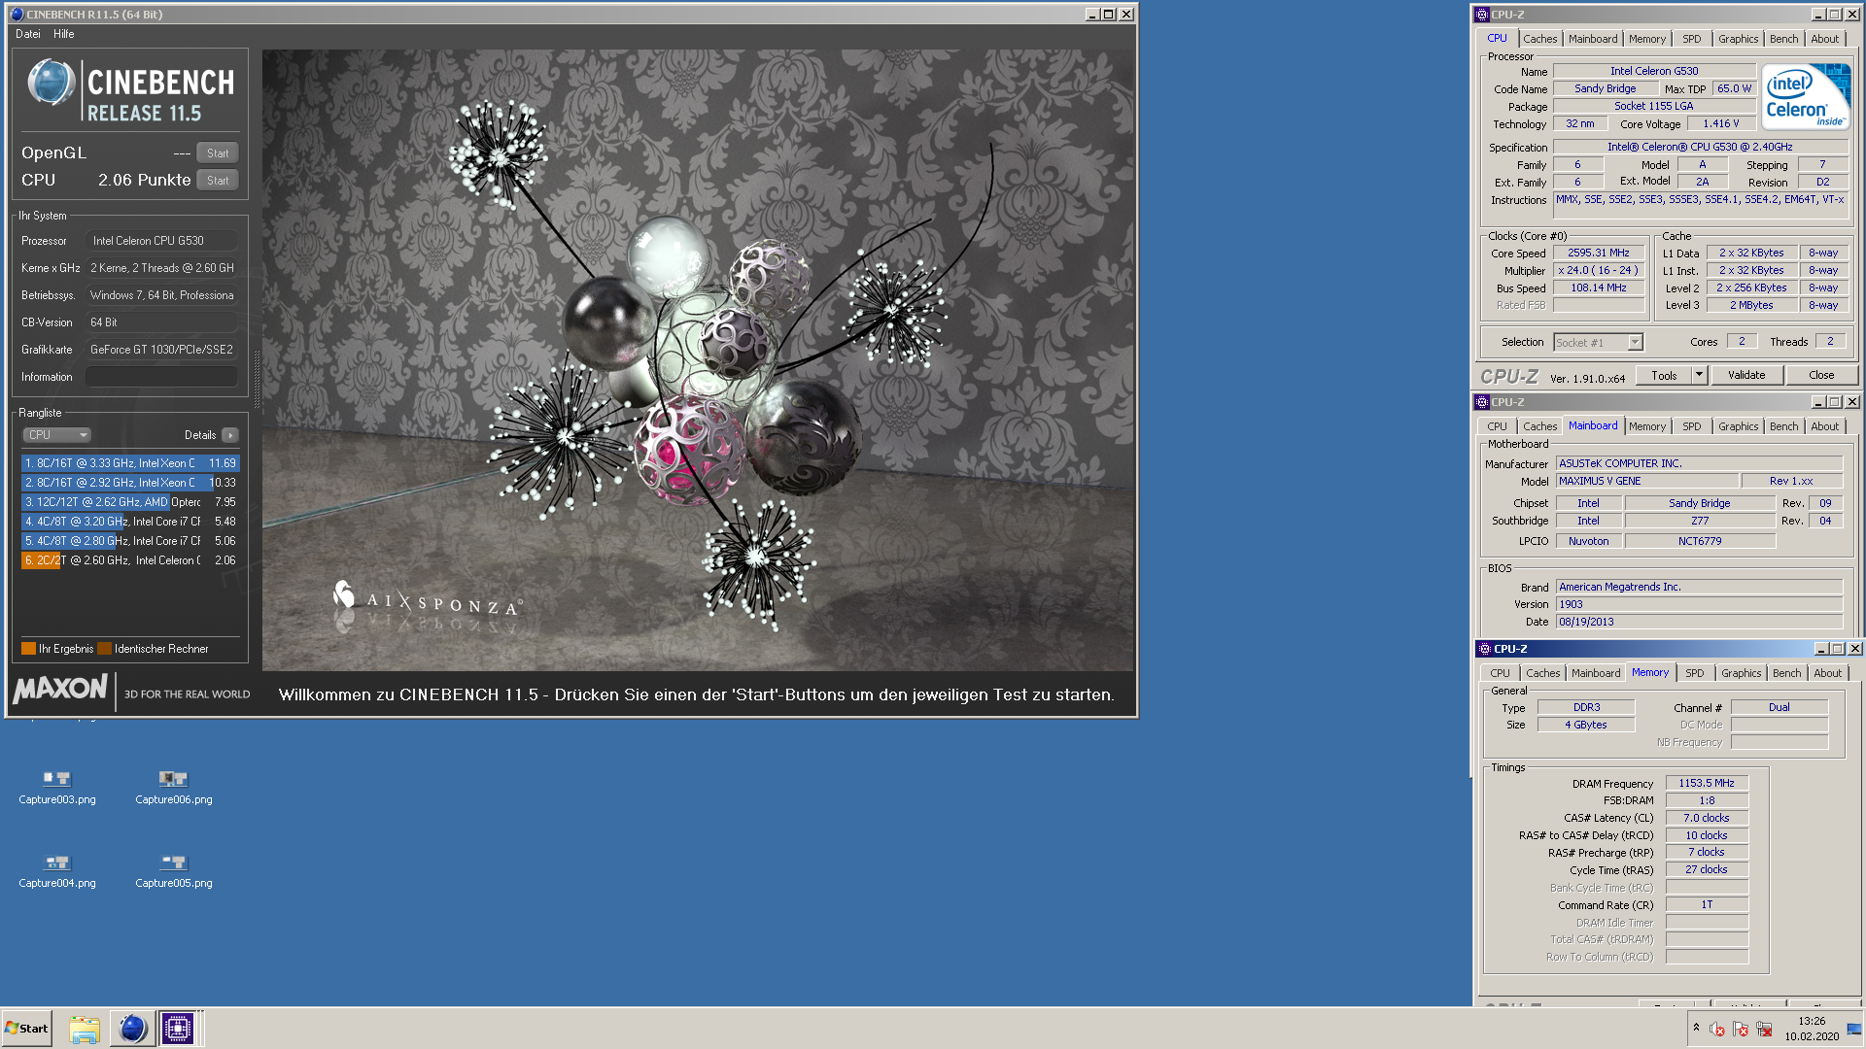Open the Datei menu
1866x1049 pixels.
pos(28,34)
